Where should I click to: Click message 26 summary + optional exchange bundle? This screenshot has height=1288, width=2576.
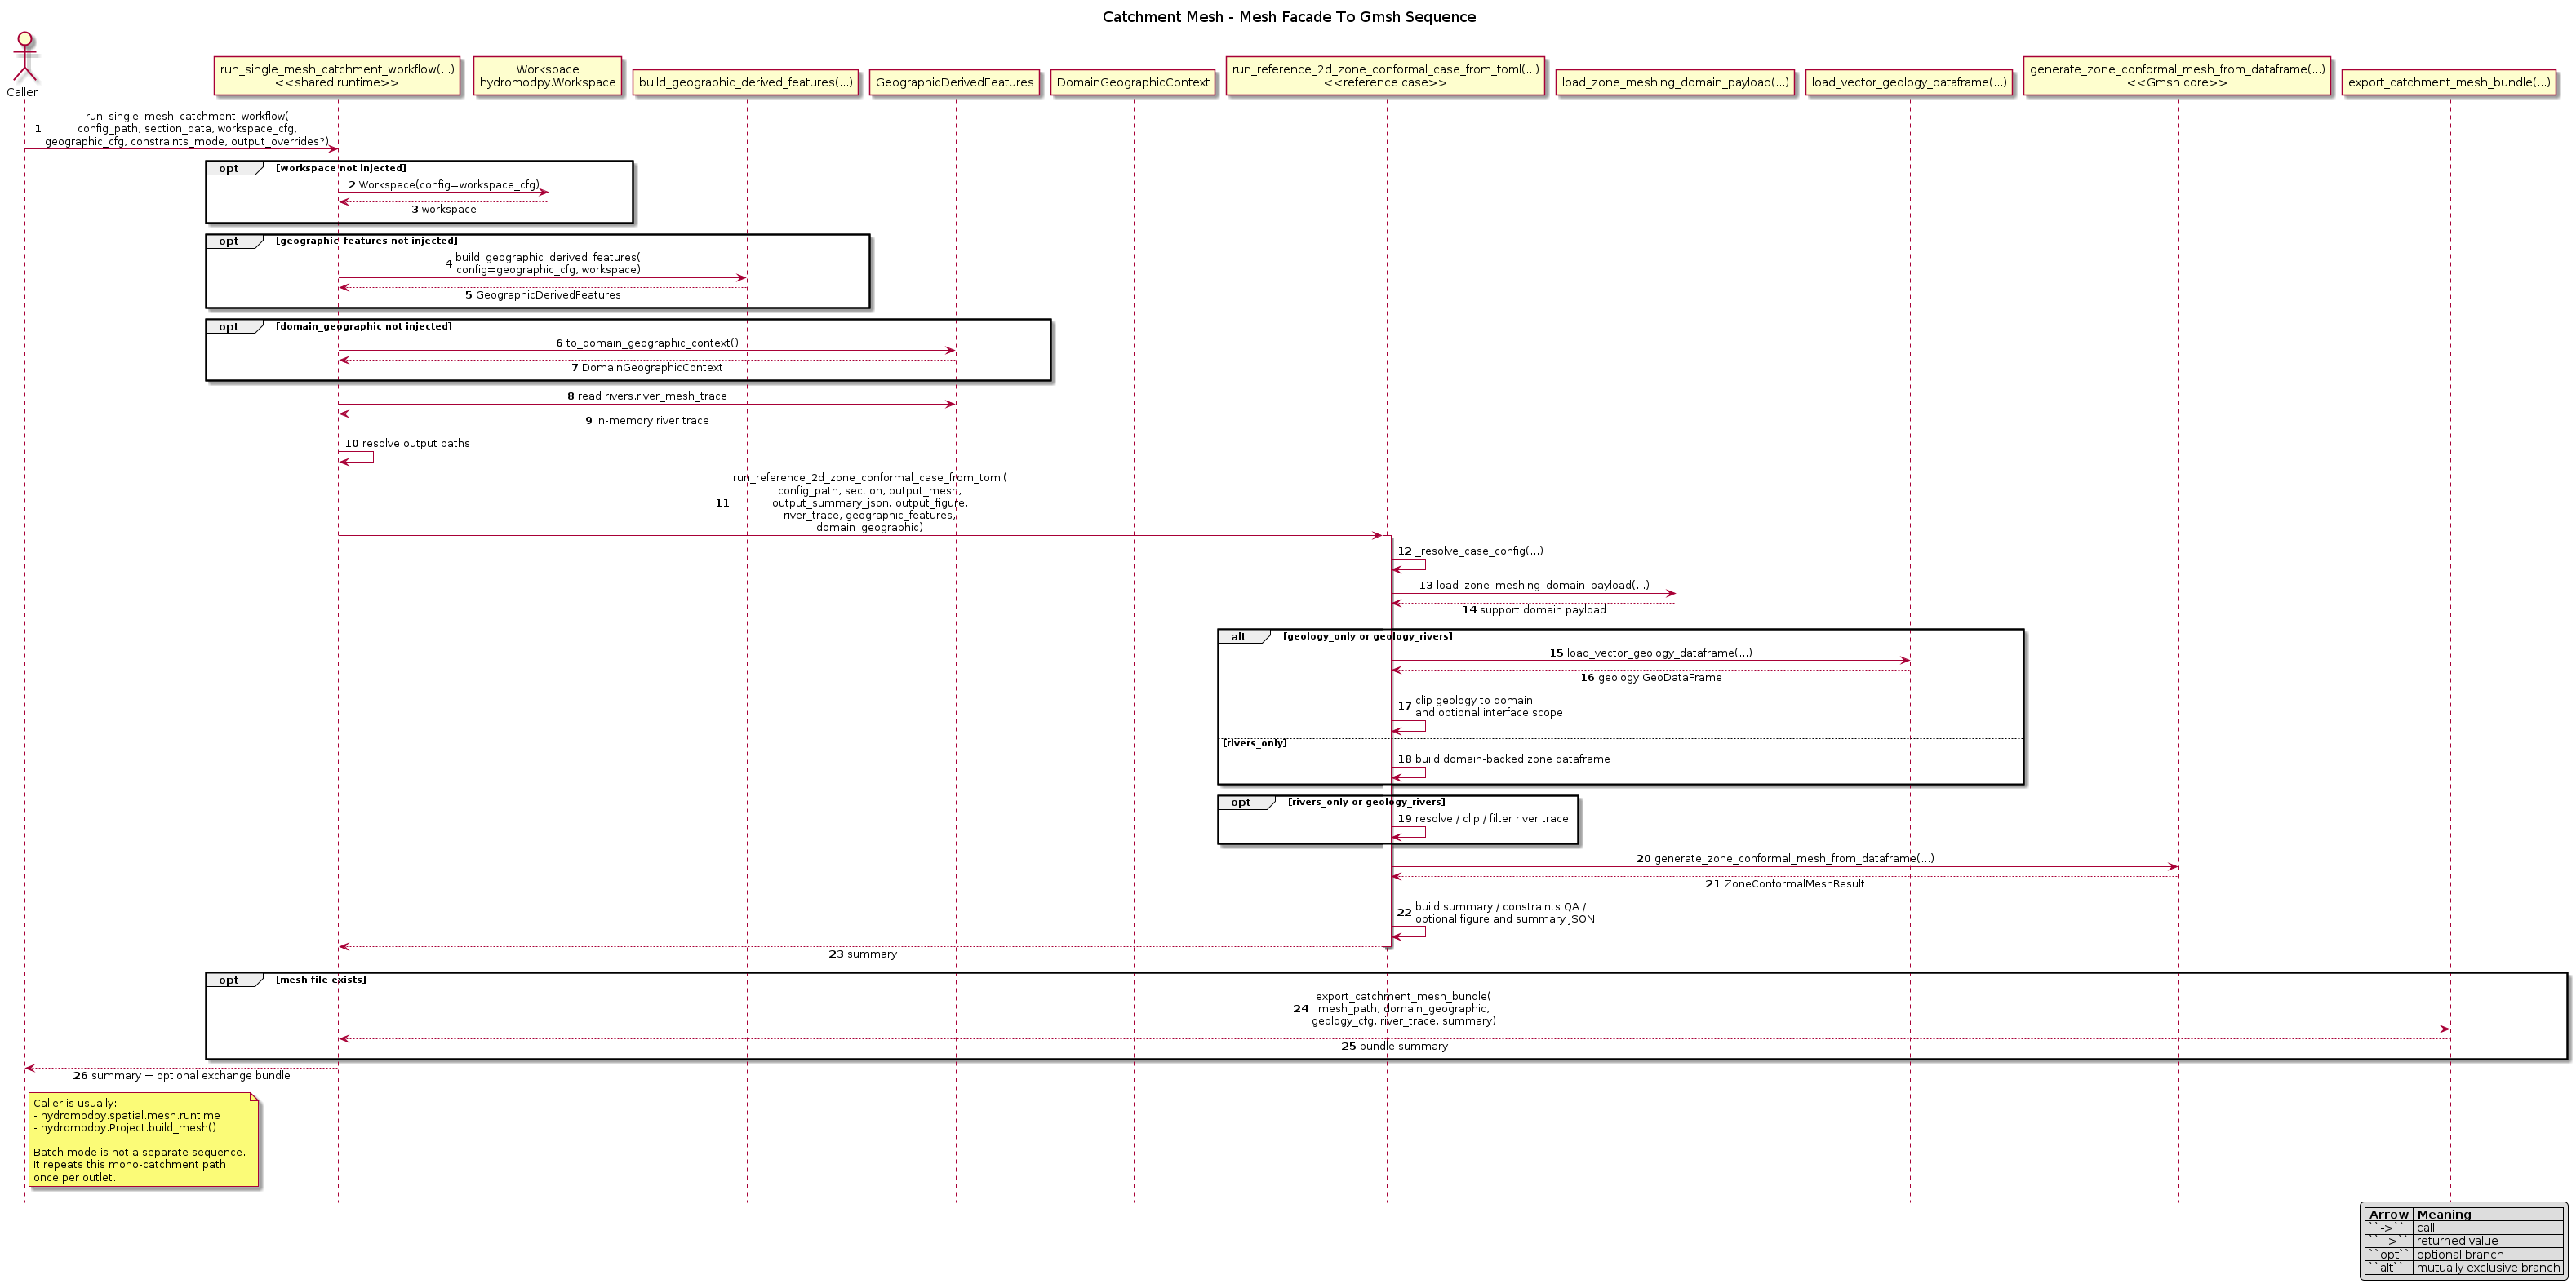181,1076
